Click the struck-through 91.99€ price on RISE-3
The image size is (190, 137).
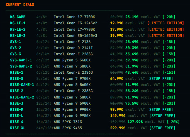pyautogui.click(x=117, y=103)
